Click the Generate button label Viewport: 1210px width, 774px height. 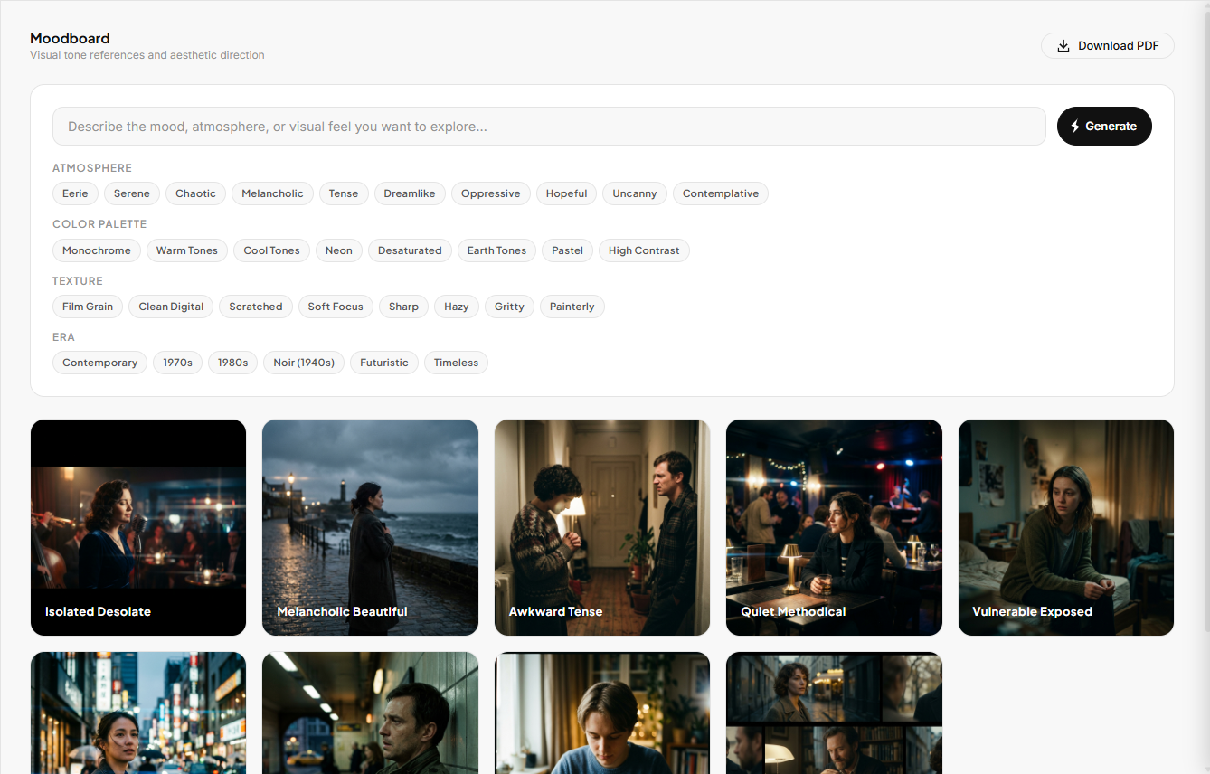[x=1111, y=127]
